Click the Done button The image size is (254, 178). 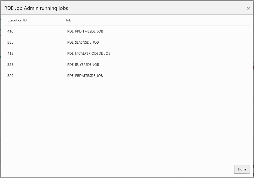[x=242, y=169]
